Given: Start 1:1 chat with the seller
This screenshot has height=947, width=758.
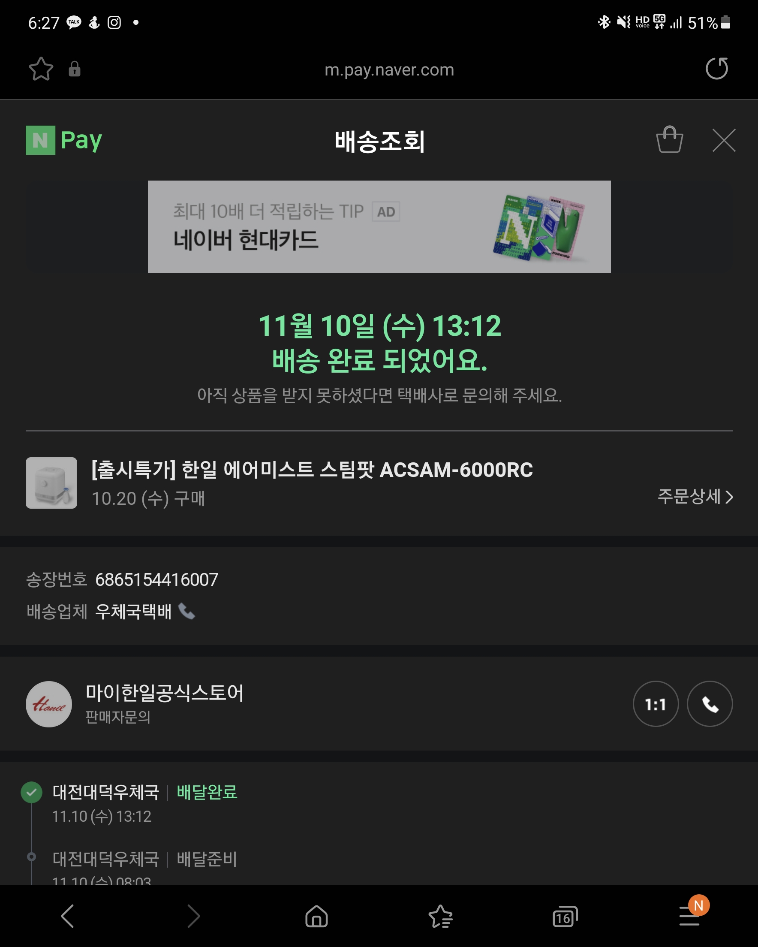Looking at the screenshot, I should (x=655, y=704).
